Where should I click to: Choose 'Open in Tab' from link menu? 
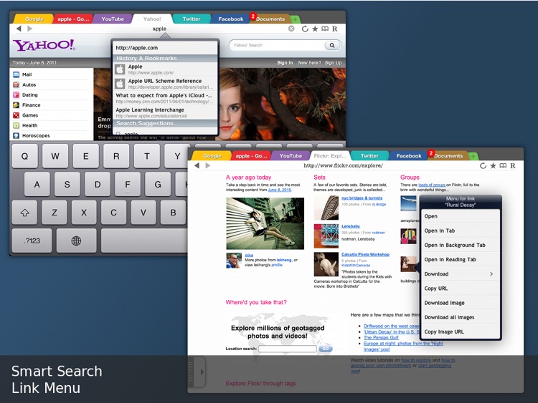click(460, 230)
